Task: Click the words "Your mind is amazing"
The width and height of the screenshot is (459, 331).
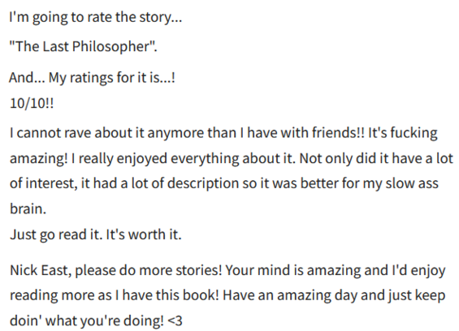Action: point(293,270)
